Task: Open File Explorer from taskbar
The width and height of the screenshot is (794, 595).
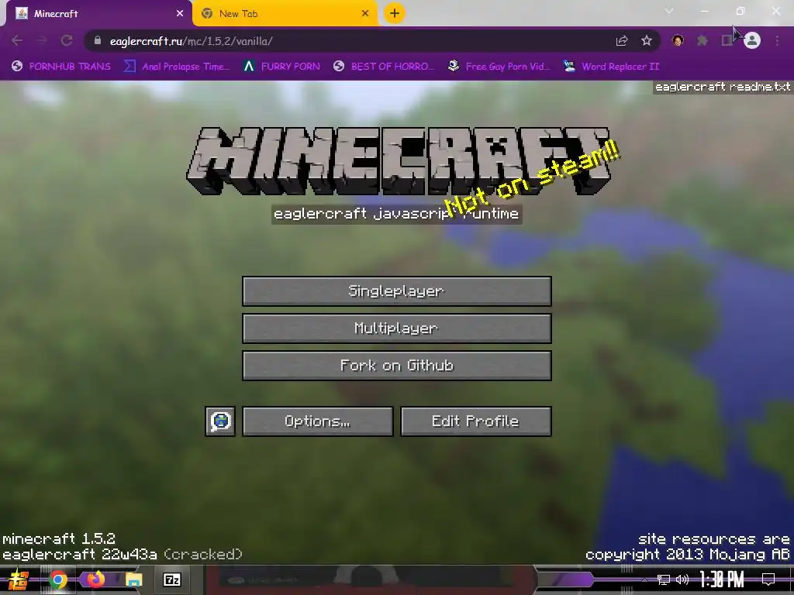Action: pyautogui.click(x=133, y=580)
